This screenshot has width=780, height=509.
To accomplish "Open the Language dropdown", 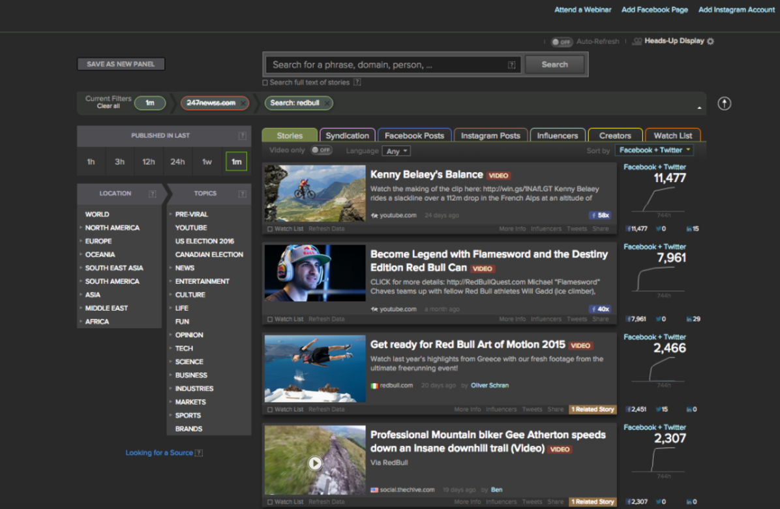I will pos(397,151).
